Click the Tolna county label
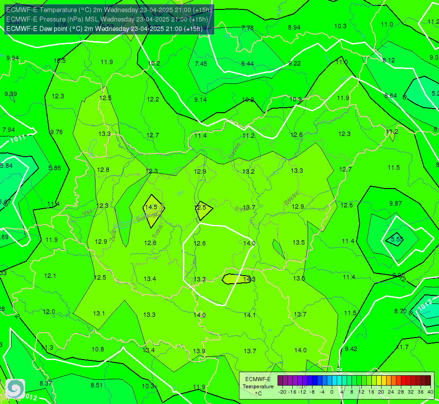 [158, 231]
